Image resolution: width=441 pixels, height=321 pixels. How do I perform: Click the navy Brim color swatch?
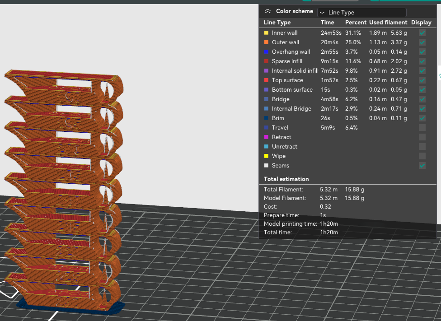266,118
